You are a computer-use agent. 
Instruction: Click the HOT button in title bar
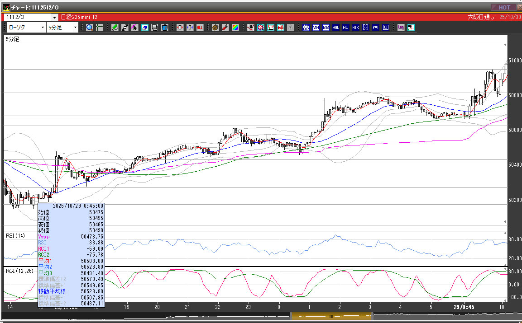pyautogui.click(x=504, y=7)
